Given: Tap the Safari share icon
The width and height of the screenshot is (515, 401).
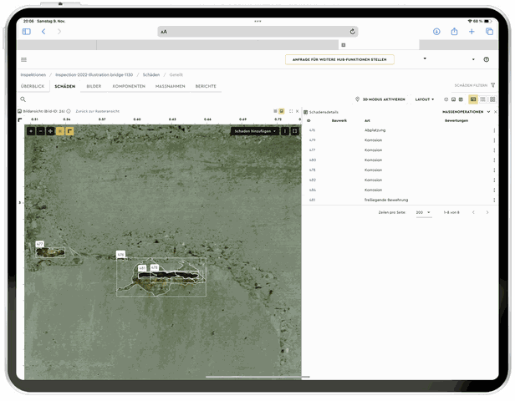Looking at the screenshot, I should click(454, 32).
